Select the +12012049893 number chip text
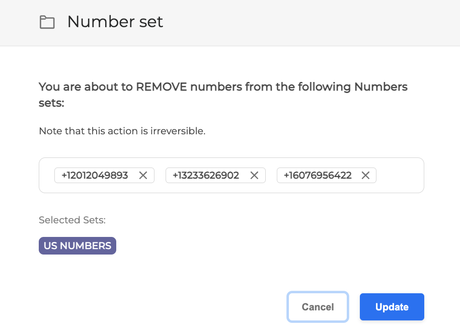This screenshot has width=460, height=332. click(x=95, y=175)
